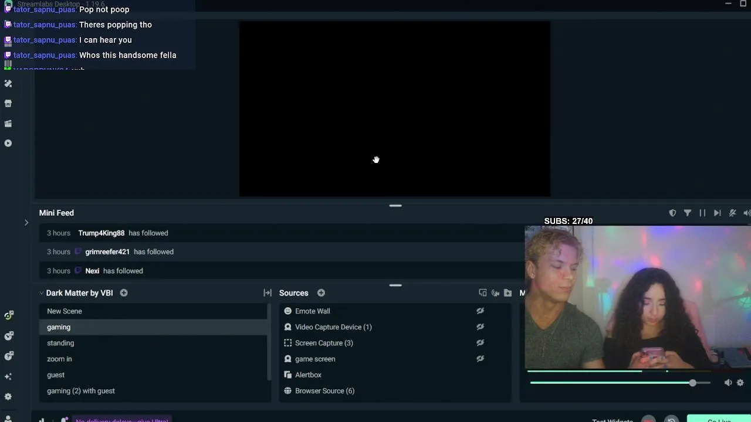Click the replay buffer circular arrow button
The height and width of the screenshot is (422, 751).
(672, 420)
